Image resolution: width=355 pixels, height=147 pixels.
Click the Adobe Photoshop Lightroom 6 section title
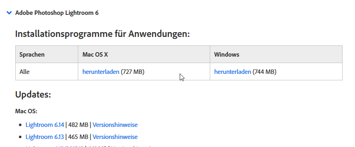point(57,13)
